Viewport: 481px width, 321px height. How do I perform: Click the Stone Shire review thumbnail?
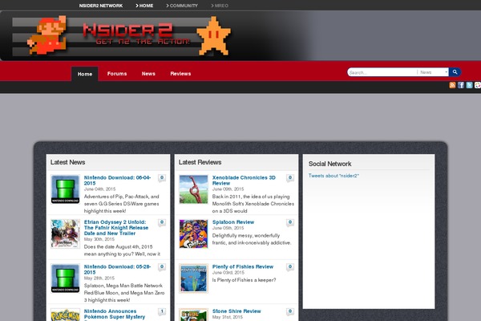[193, 315]
